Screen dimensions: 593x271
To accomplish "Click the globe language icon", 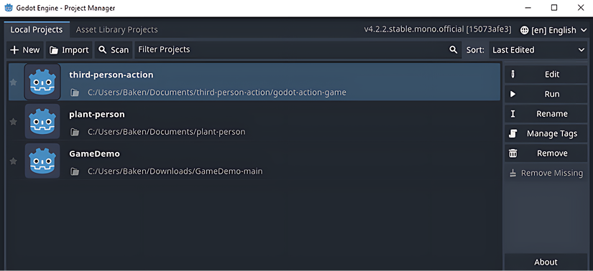I will [x=524, y=30].
